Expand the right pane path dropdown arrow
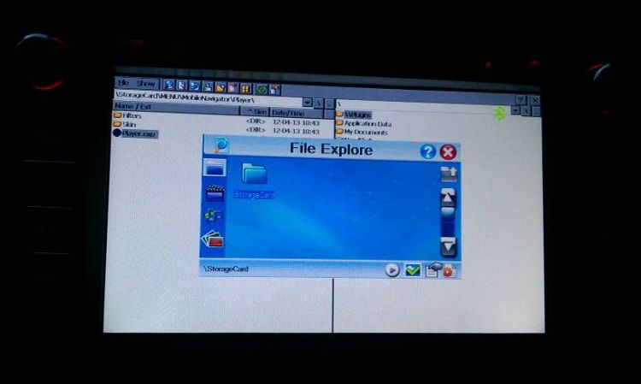This screenshot has height=384, width=641. coord(515,110)
